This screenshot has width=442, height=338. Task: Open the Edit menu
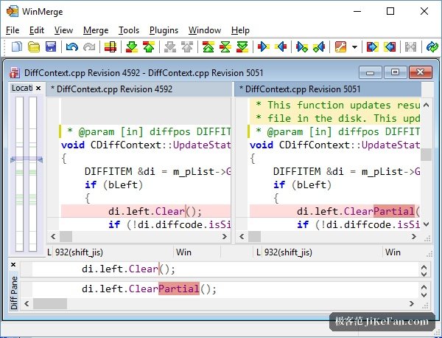pyautogui.click(x=37, y=30)
